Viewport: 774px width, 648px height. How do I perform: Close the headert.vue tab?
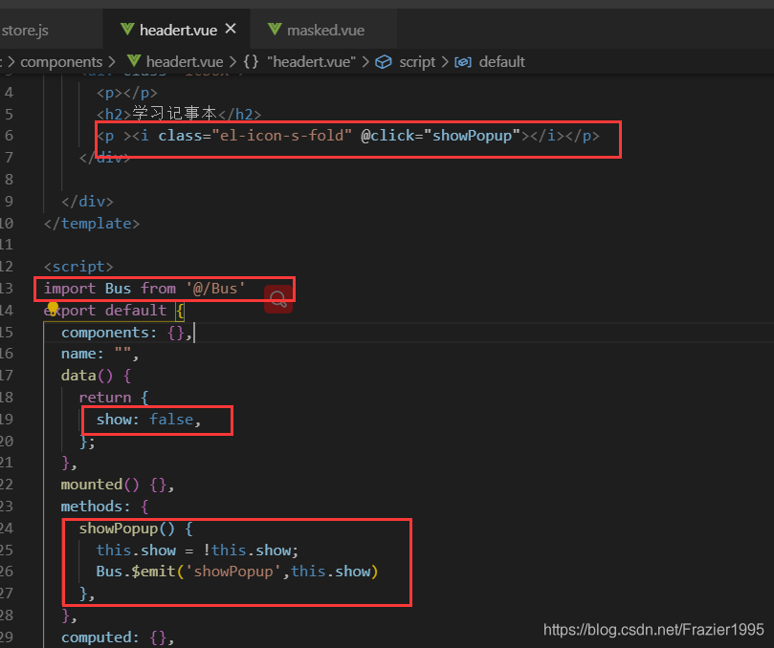click(x=231, y=29)
